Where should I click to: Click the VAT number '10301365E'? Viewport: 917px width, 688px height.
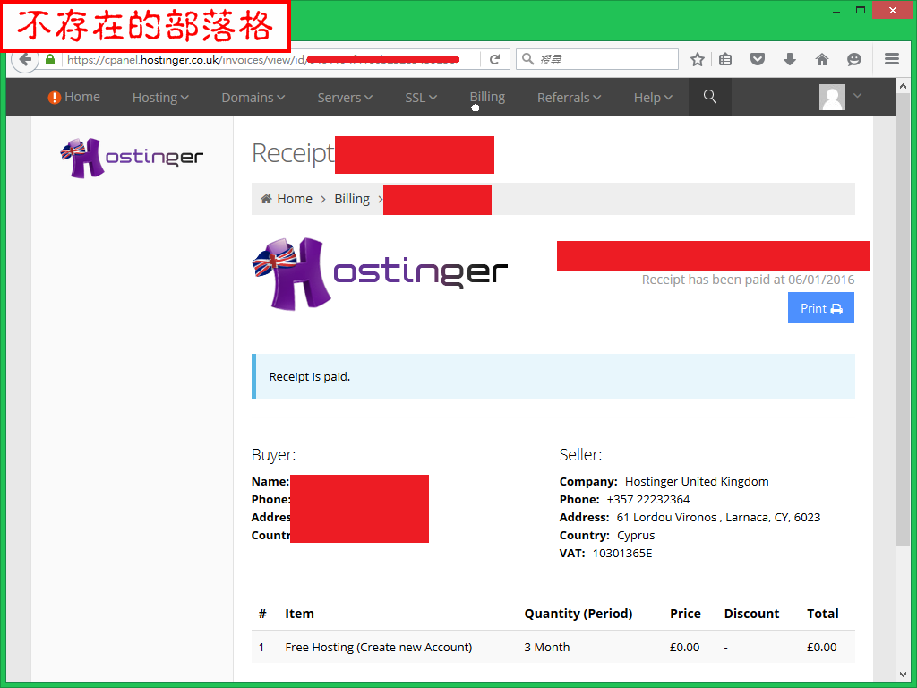(x=621, y=554)
